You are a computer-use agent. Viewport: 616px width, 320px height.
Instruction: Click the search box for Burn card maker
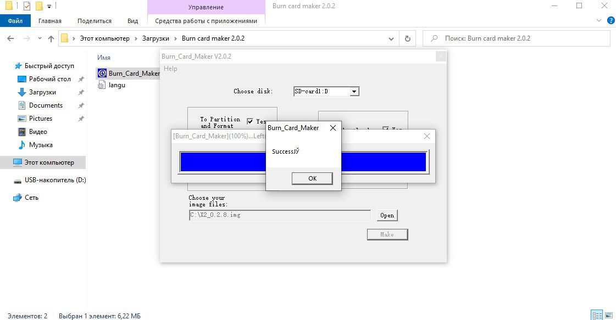516,38
